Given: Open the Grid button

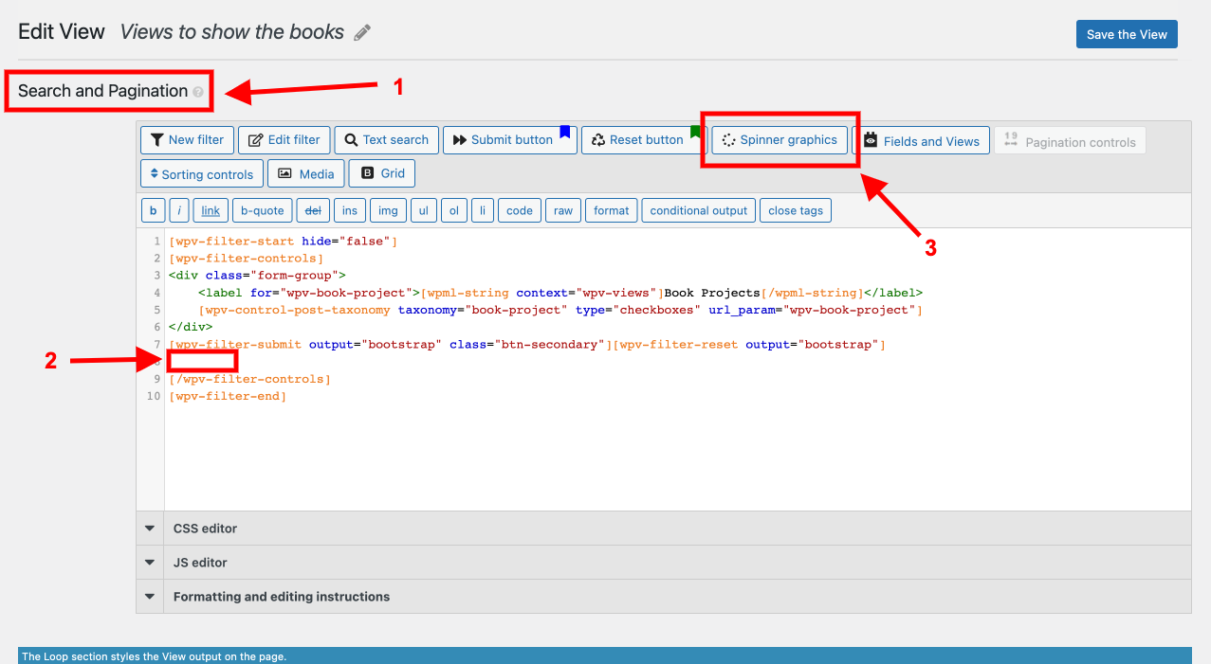Looking at the screenshot, I should point(382,173).
